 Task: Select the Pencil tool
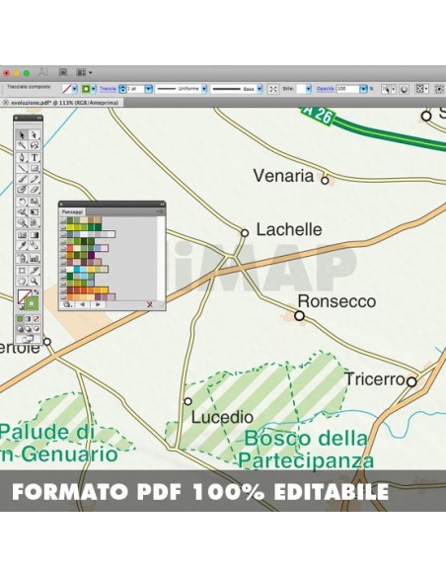[x=35, y=179]
